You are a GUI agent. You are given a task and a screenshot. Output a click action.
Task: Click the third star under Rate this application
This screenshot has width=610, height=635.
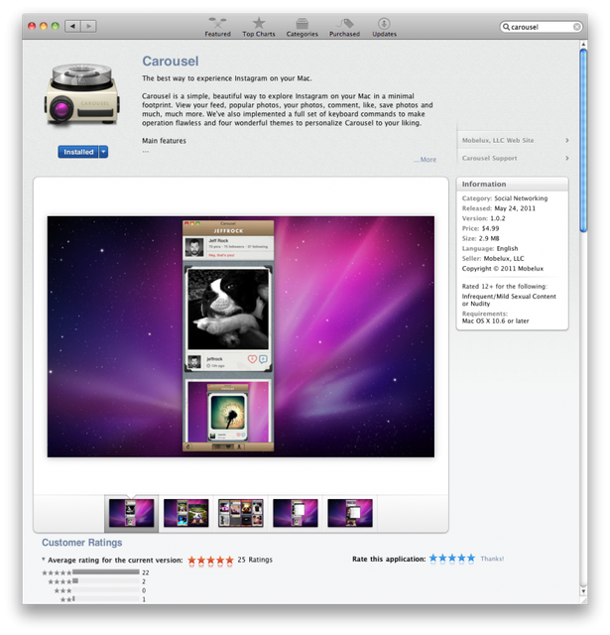tap(452, 558)
